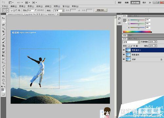Toggle lock image pixels brush icon
164x118 pixels.
point(132,46)
